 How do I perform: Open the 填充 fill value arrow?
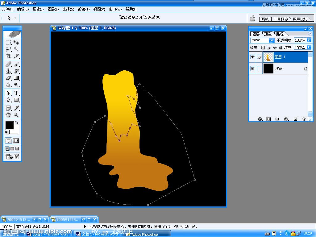(309, 48)
